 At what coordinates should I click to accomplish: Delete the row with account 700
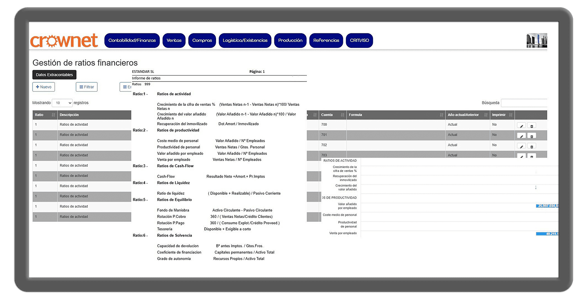[x=532, y=125]
